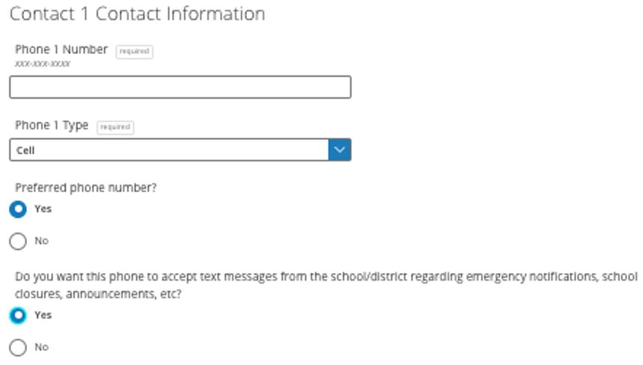Click the blue chevron arrow on Phone Type
This screenshot has height=365, width=643.
click(340, 150)
